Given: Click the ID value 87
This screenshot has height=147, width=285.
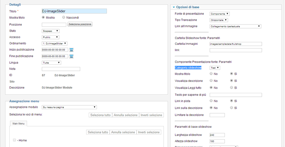Looking at the screenshot, I should pyautogui.click(x=43, y=75).
